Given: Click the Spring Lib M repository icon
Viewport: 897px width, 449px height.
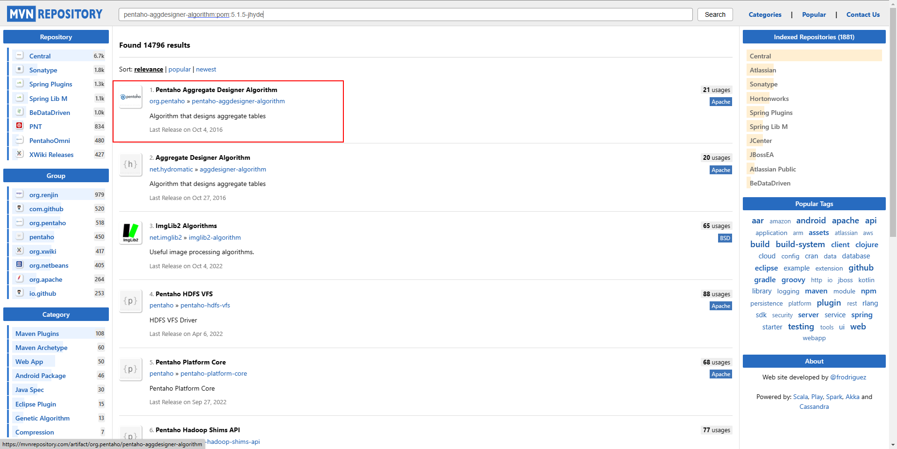Looking at the screenshot, I should [20, 98].
